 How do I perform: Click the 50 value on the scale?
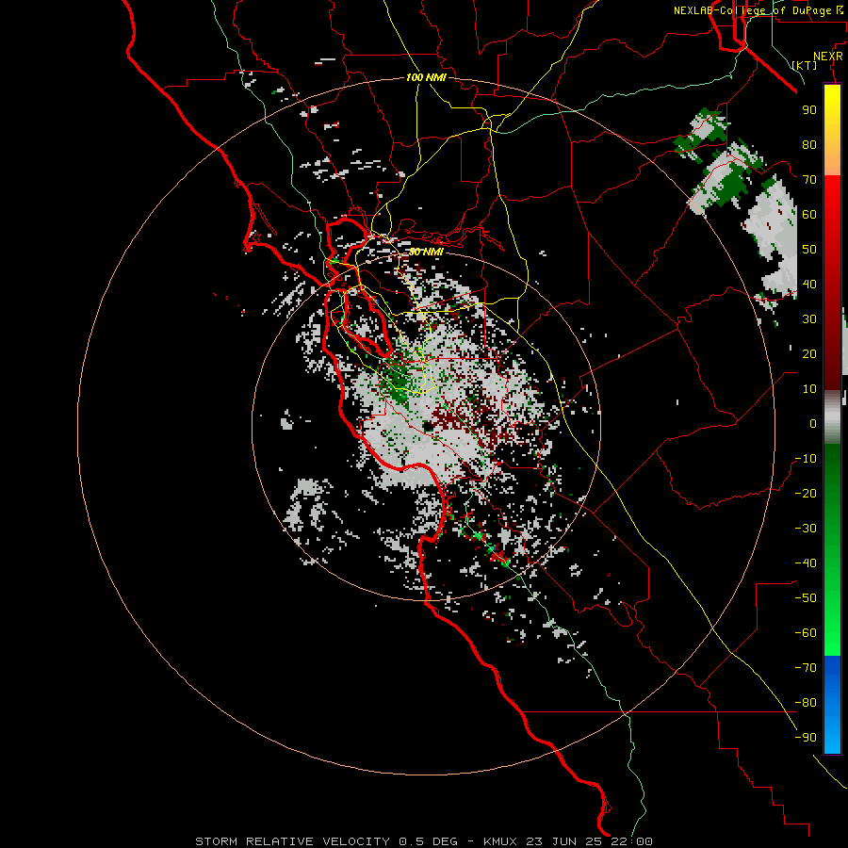(809, 250)
